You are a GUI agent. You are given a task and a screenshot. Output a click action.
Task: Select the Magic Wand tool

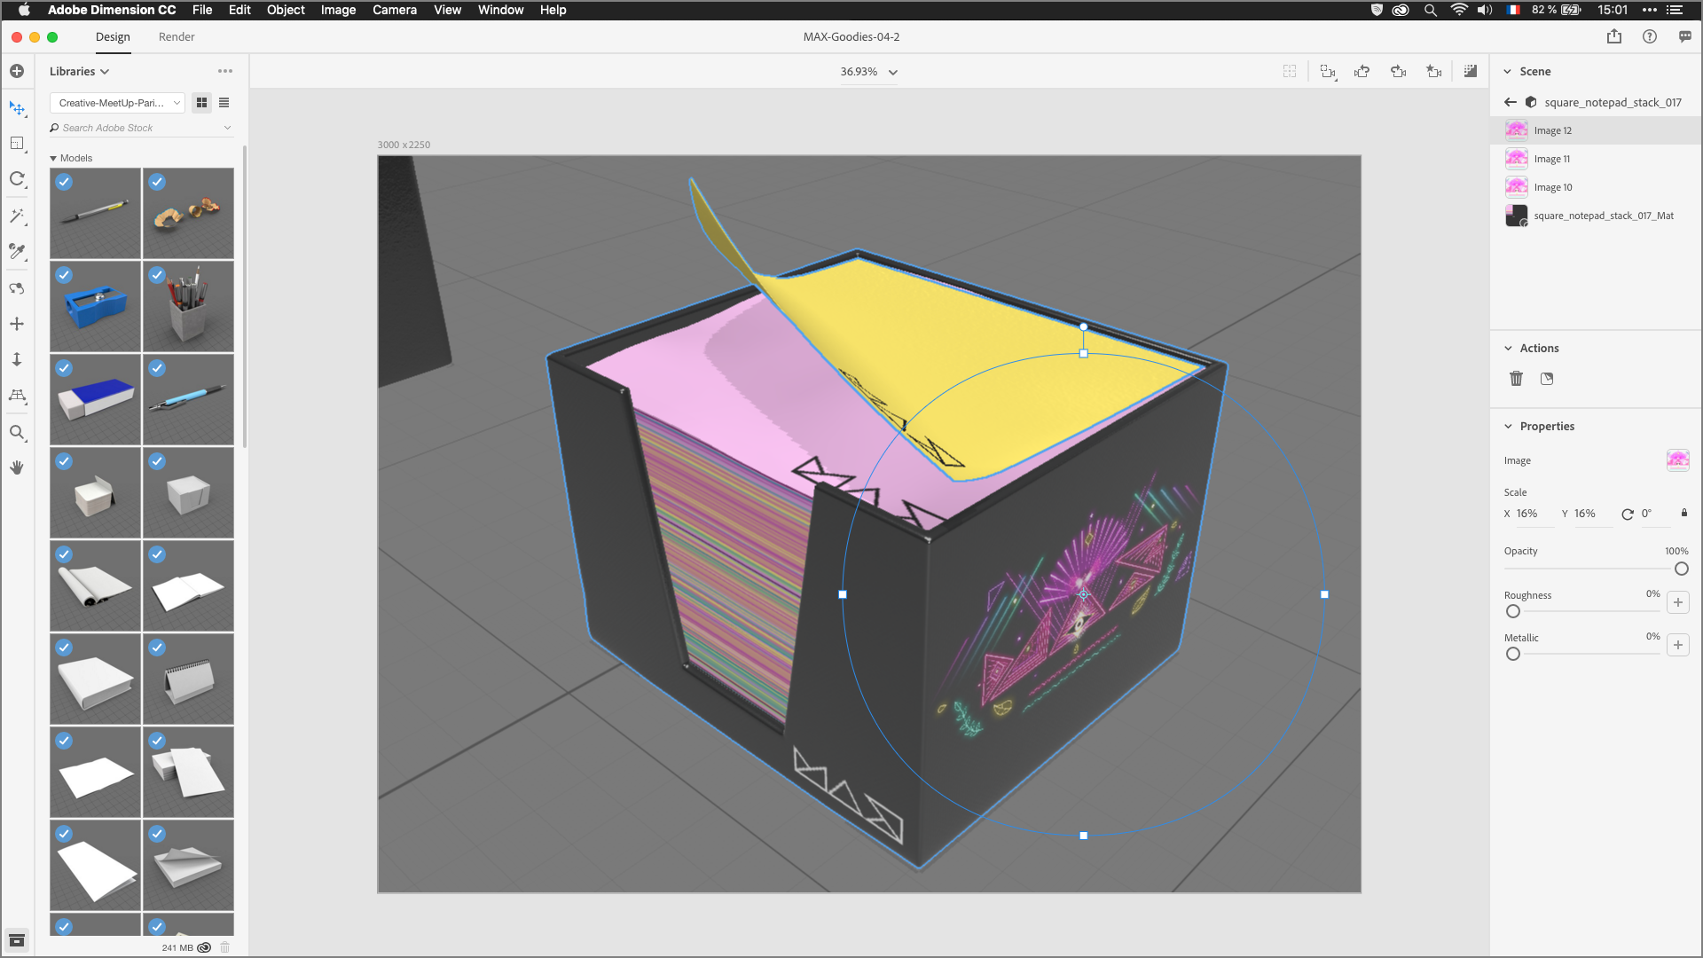(x=17, y=216)
